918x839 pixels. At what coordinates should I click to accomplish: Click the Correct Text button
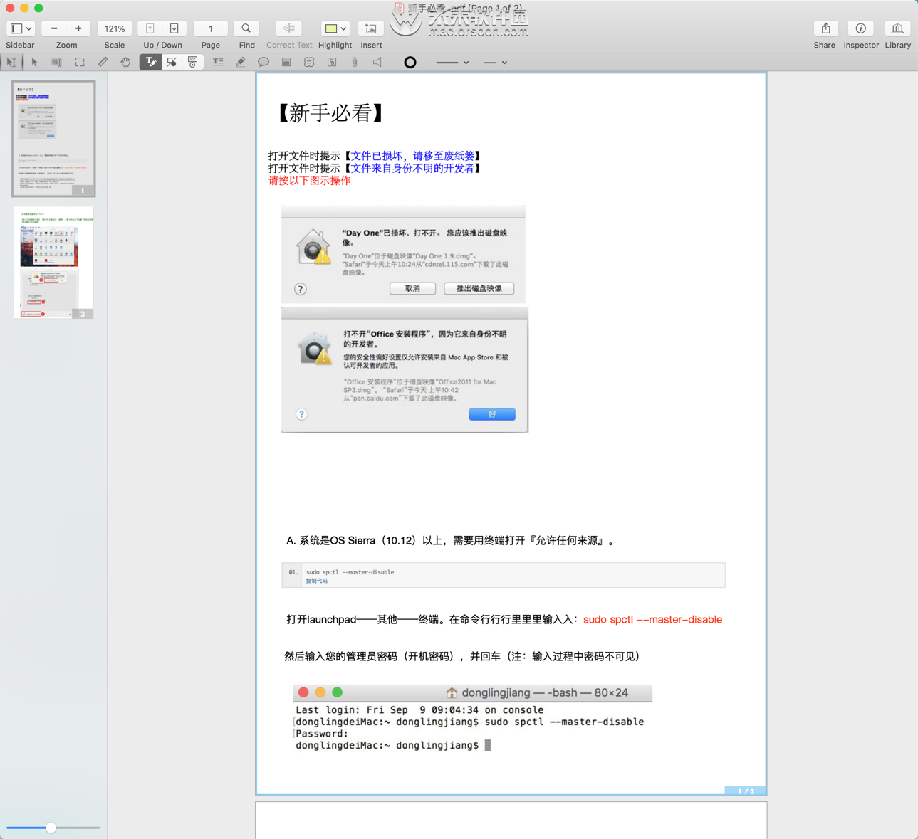289,28
